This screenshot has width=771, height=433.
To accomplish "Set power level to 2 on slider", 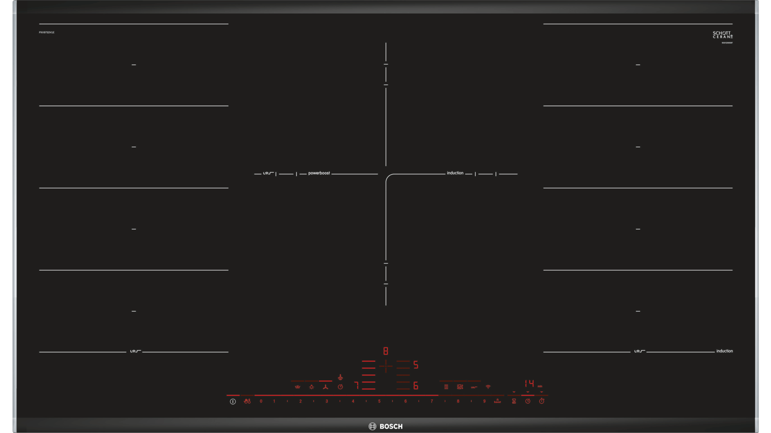I will pyautogui.click(x=300, y=401).
